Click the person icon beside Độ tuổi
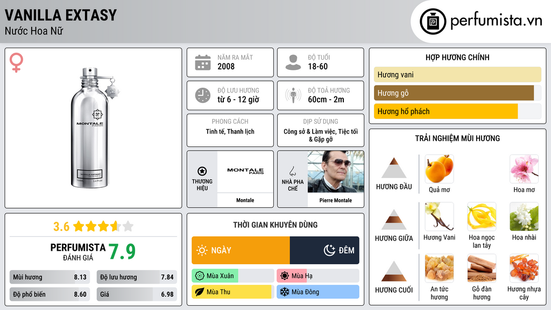This screenshot has width=551, height=310. click(x=293, y=62)
